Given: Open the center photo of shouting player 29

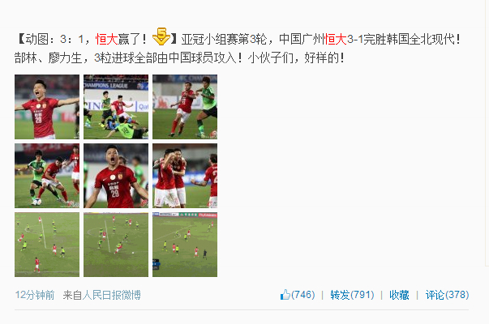Looking at the screenshot, I should pos(116,176).
